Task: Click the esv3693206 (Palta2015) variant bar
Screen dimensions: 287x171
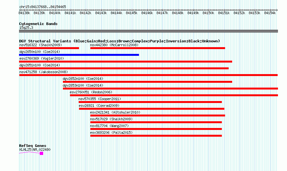Action: pos(156,136)
